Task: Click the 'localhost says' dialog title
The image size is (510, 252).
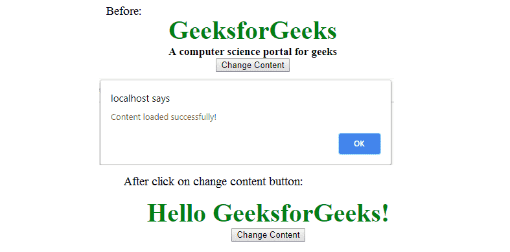Action: pyautogui.click(x=140, y=98)
